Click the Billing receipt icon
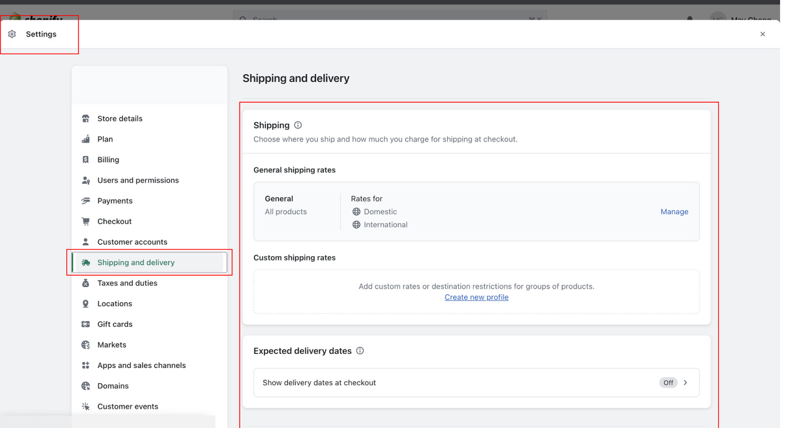 pyautogui.click(x=85, y=160)
